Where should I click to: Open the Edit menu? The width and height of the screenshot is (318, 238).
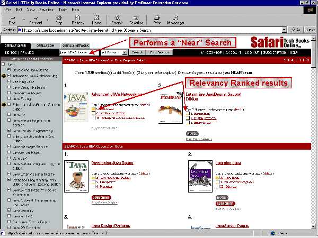coord(19,10)
